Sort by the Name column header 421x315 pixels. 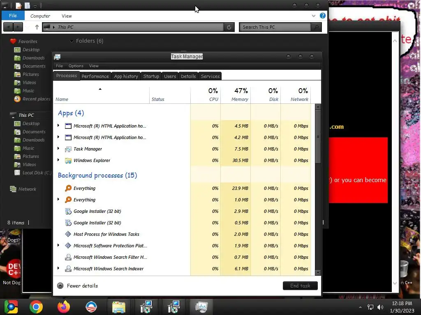click(x=102, y=95)
